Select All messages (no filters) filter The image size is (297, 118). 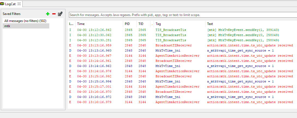point(26,21)
